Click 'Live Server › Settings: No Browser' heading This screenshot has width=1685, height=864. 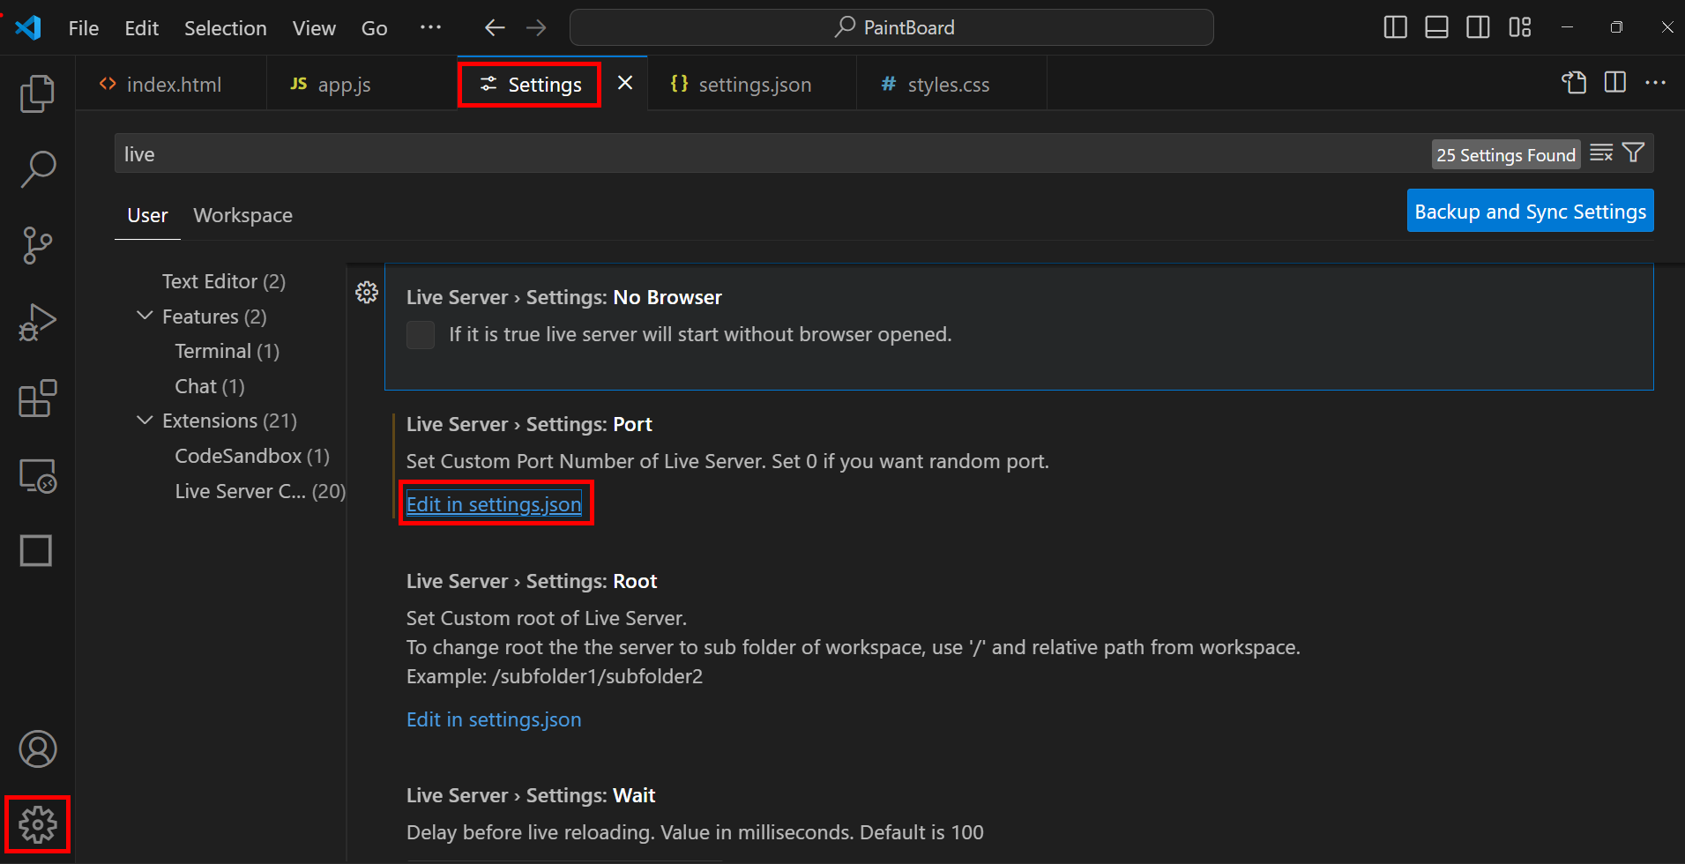coord(564,297)
